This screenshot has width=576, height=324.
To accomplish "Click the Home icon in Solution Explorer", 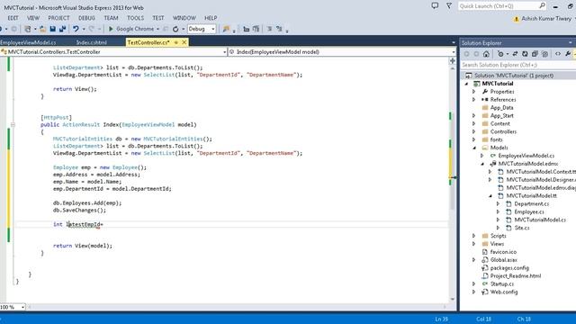I will pos(486,54).
